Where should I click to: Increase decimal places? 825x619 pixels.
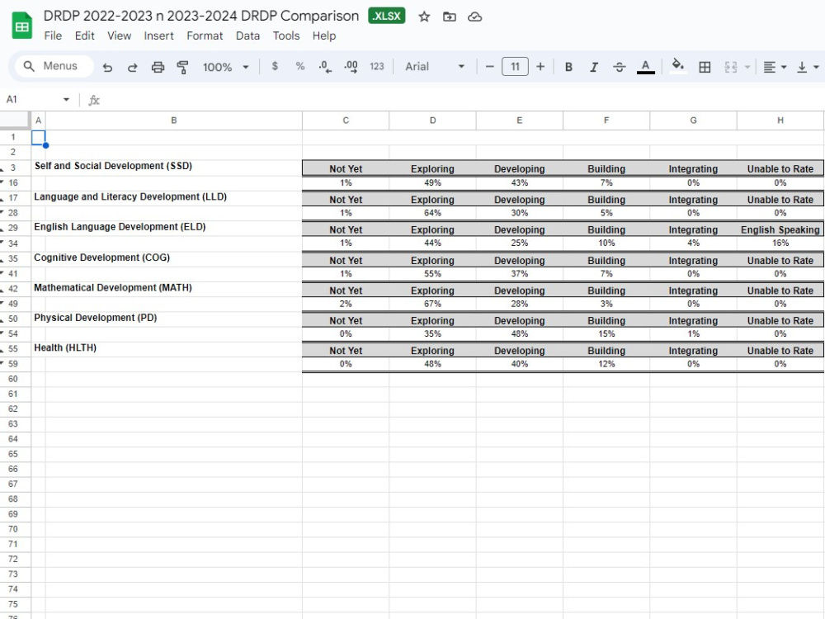pos(351,67)
